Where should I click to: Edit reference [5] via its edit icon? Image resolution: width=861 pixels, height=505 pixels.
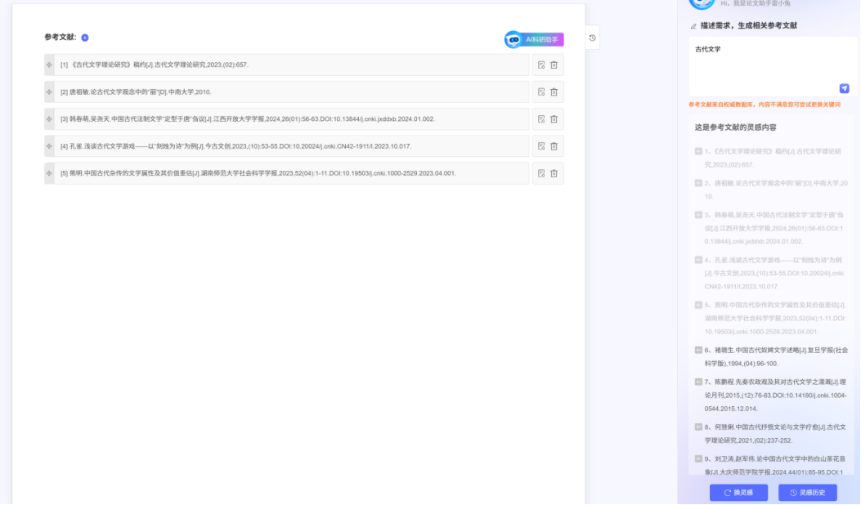(541, 173)
